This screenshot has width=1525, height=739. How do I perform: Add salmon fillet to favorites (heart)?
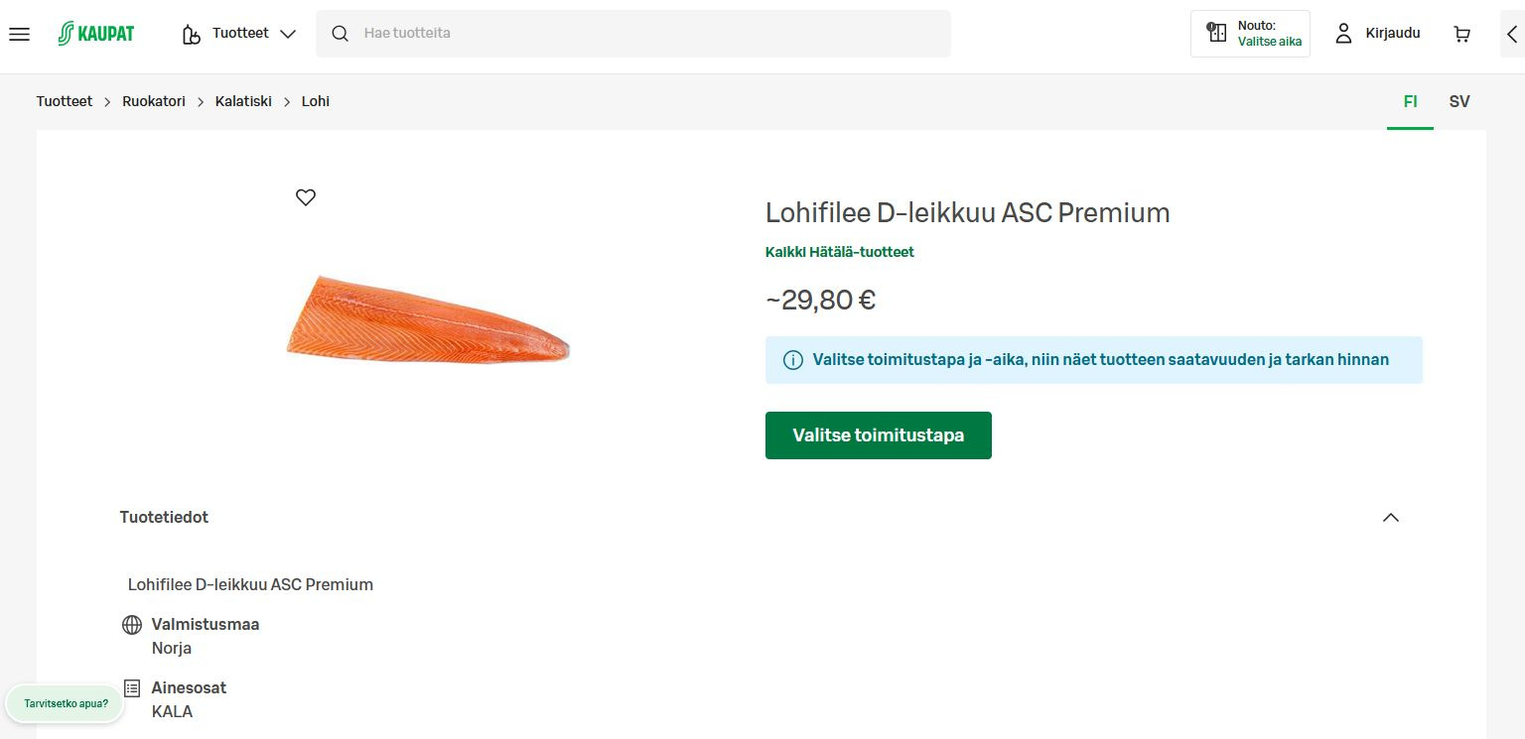pos(306,197)
